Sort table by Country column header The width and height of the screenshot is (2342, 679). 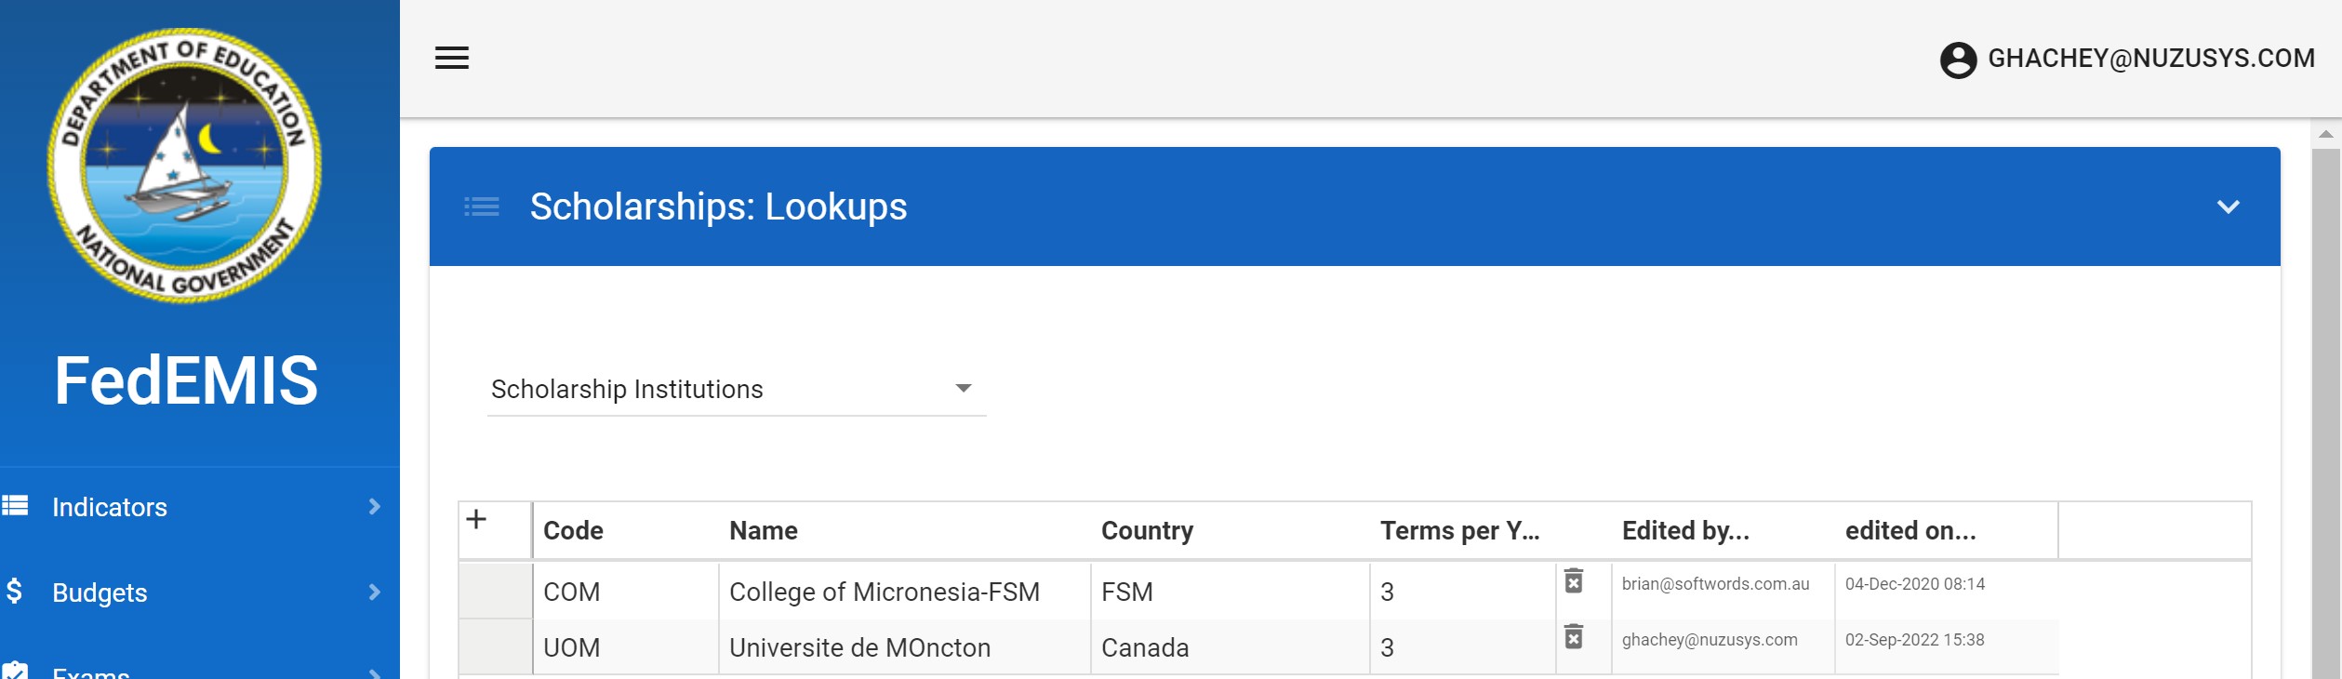(1146, 530)
